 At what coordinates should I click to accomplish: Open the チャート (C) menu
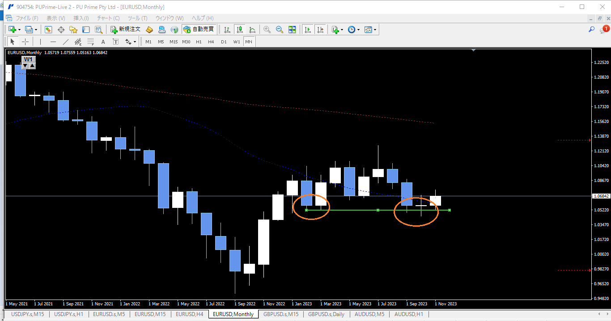(108, 18)
